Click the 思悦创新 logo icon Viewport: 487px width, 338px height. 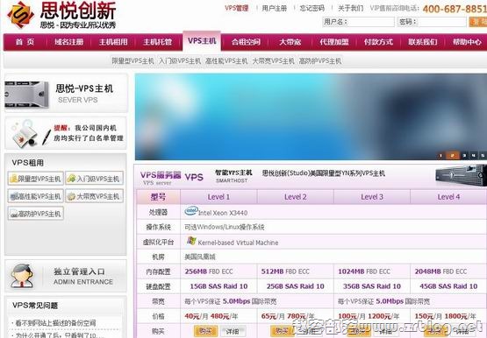pyautogui.click(x=20, y=14)
